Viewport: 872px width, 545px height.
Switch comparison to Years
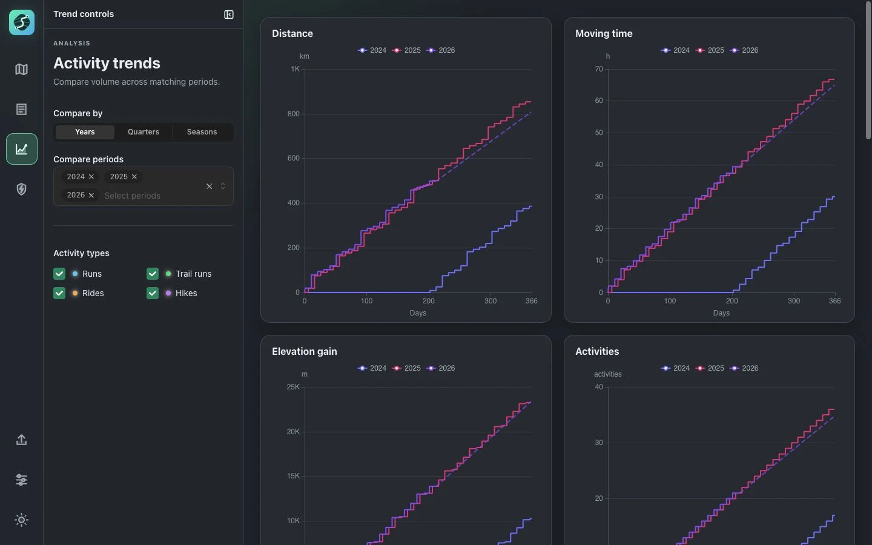coord(85,132)
